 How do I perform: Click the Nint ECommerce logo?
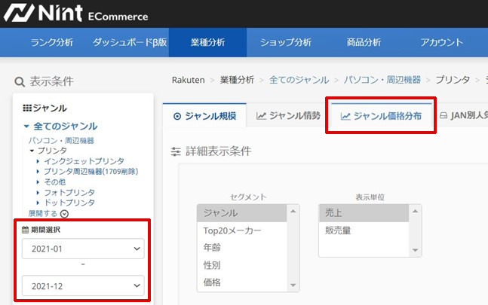tap(75, 14)
